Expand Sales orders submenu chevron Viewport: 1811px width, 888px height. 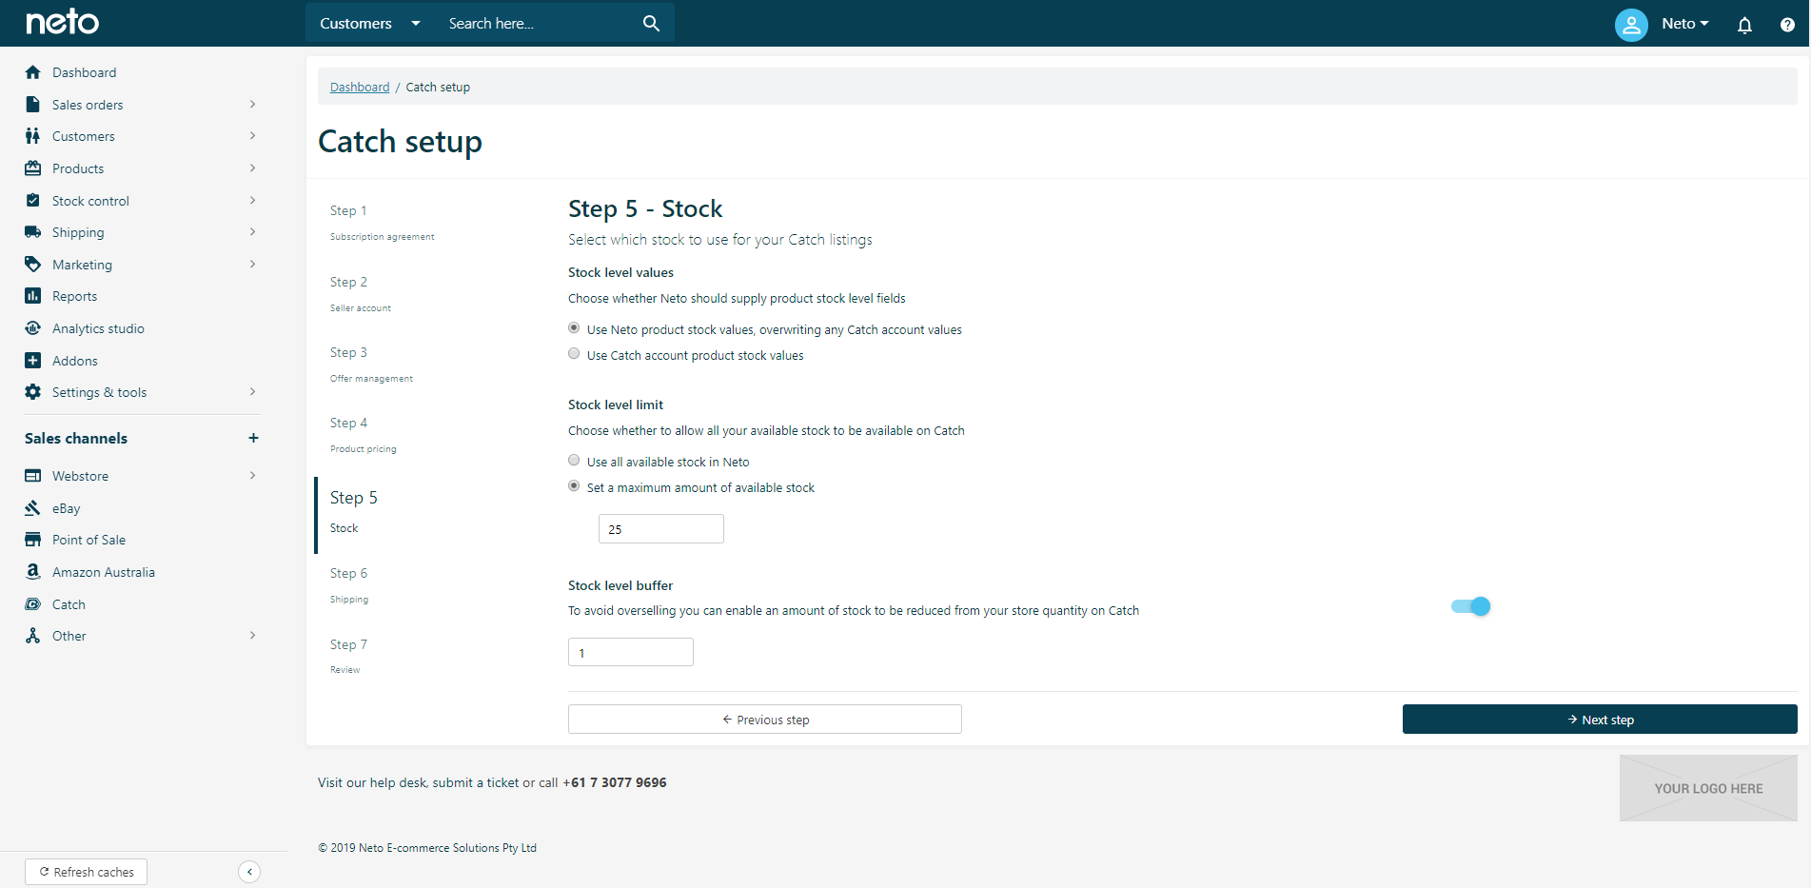[252, 105]
